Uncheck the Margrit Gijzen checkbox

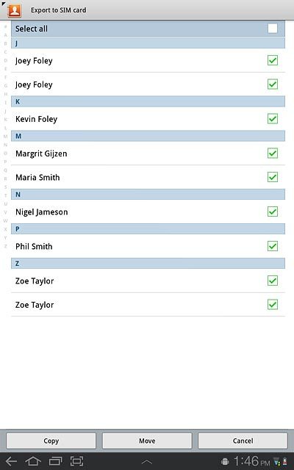[x=273, y=153]
